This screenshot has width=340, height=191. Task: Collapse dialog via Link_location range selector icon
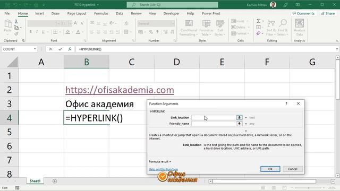[239, 118]
